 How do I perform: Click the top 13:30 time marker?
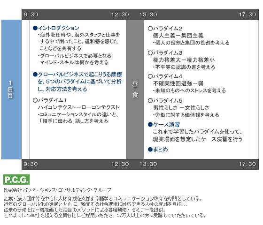[x=148, y=15]
